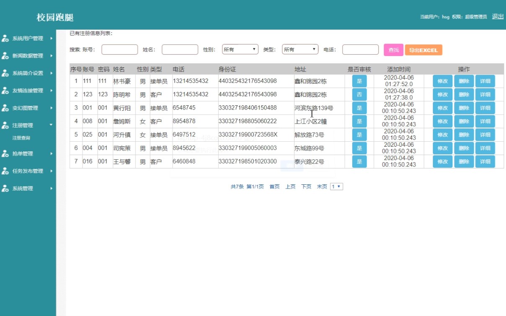Collapse 注册管理 menu arrow
Viewport: 506px width, 316px height.
51,125
